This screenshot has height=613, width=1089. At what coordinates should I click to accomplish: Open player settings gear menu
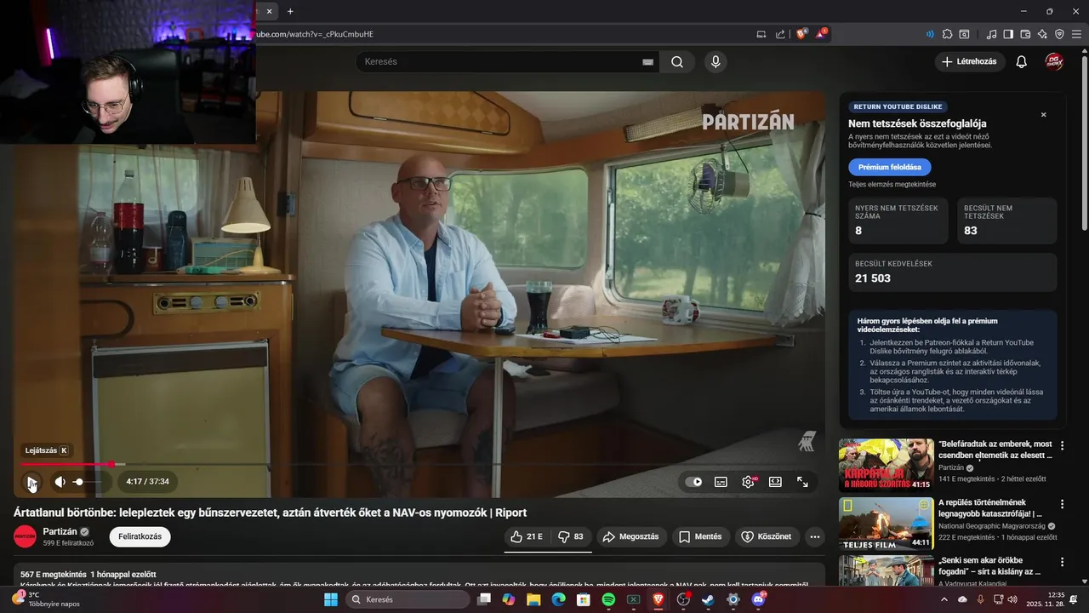748,482
